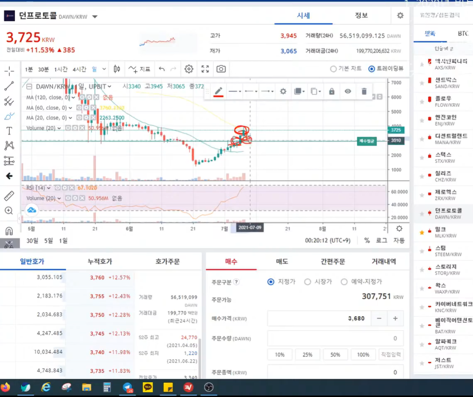Lock the selected drawing

pos(331,91)
